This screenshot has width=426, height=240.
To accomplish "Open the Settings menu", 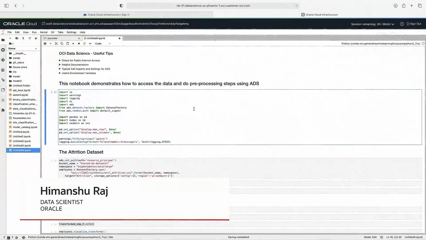I will pyautogui.click(x=72, y=32).
